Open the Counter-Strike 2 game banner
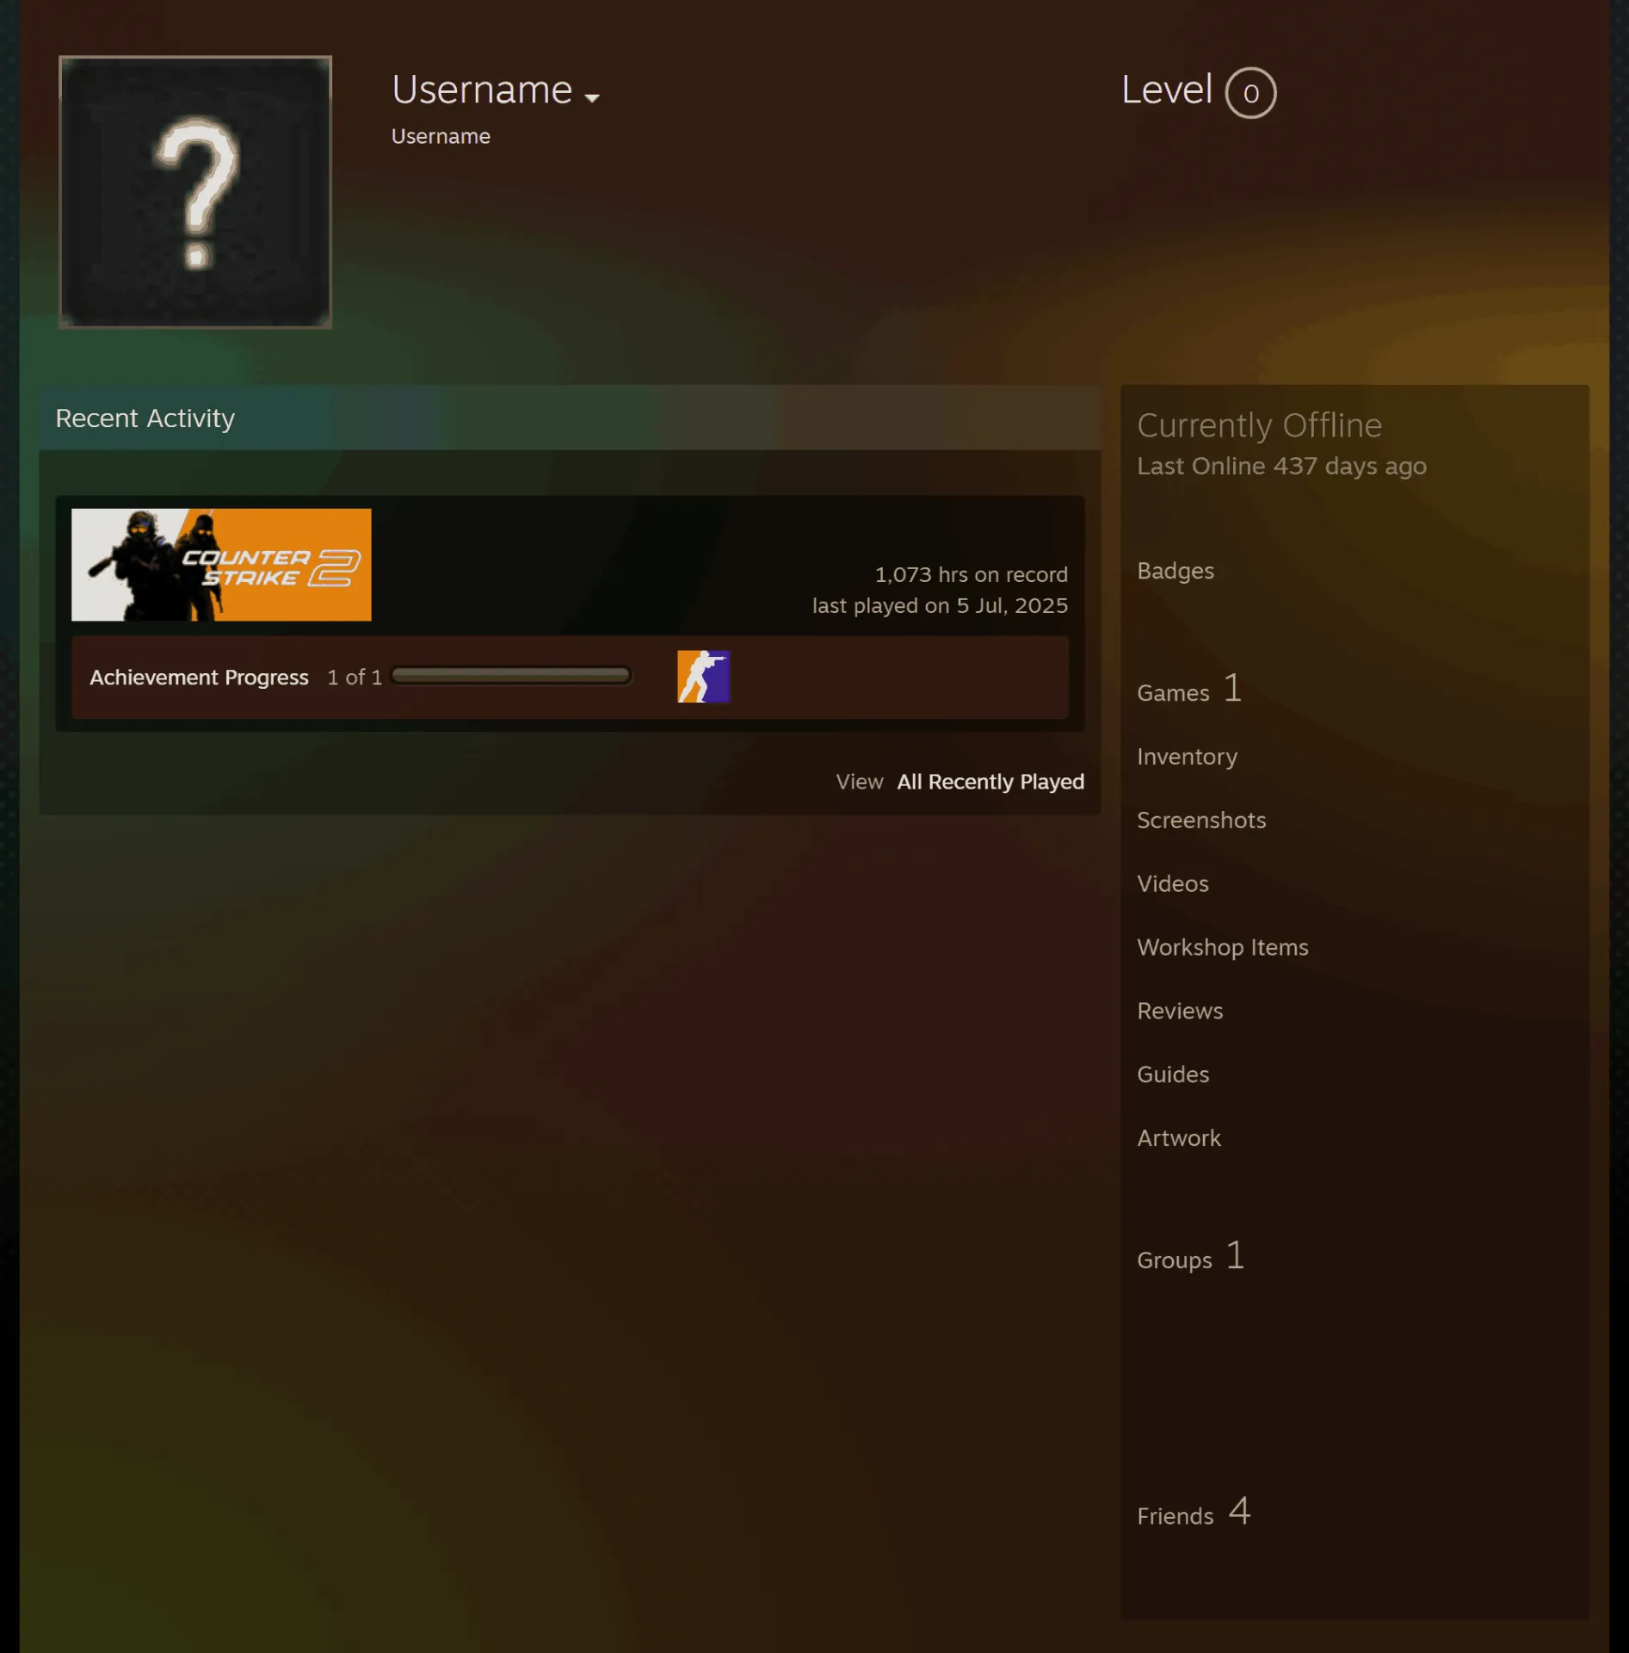 (221, 565)
